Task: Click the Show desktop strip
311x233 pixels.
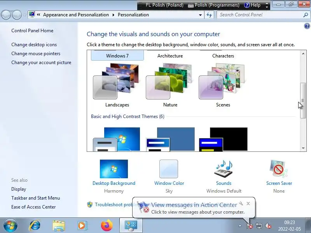Action: point(308,226)
